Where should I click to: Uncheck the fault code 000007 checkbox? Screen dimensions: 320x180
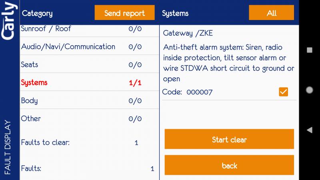pos(283,92)
